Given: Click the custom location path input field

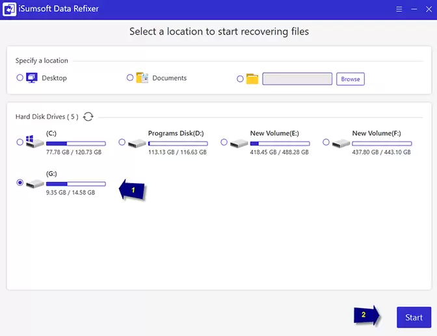Looking at the screenshot, I should 297,79.
